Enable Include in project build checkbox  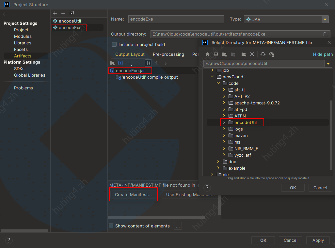point(114,44)
